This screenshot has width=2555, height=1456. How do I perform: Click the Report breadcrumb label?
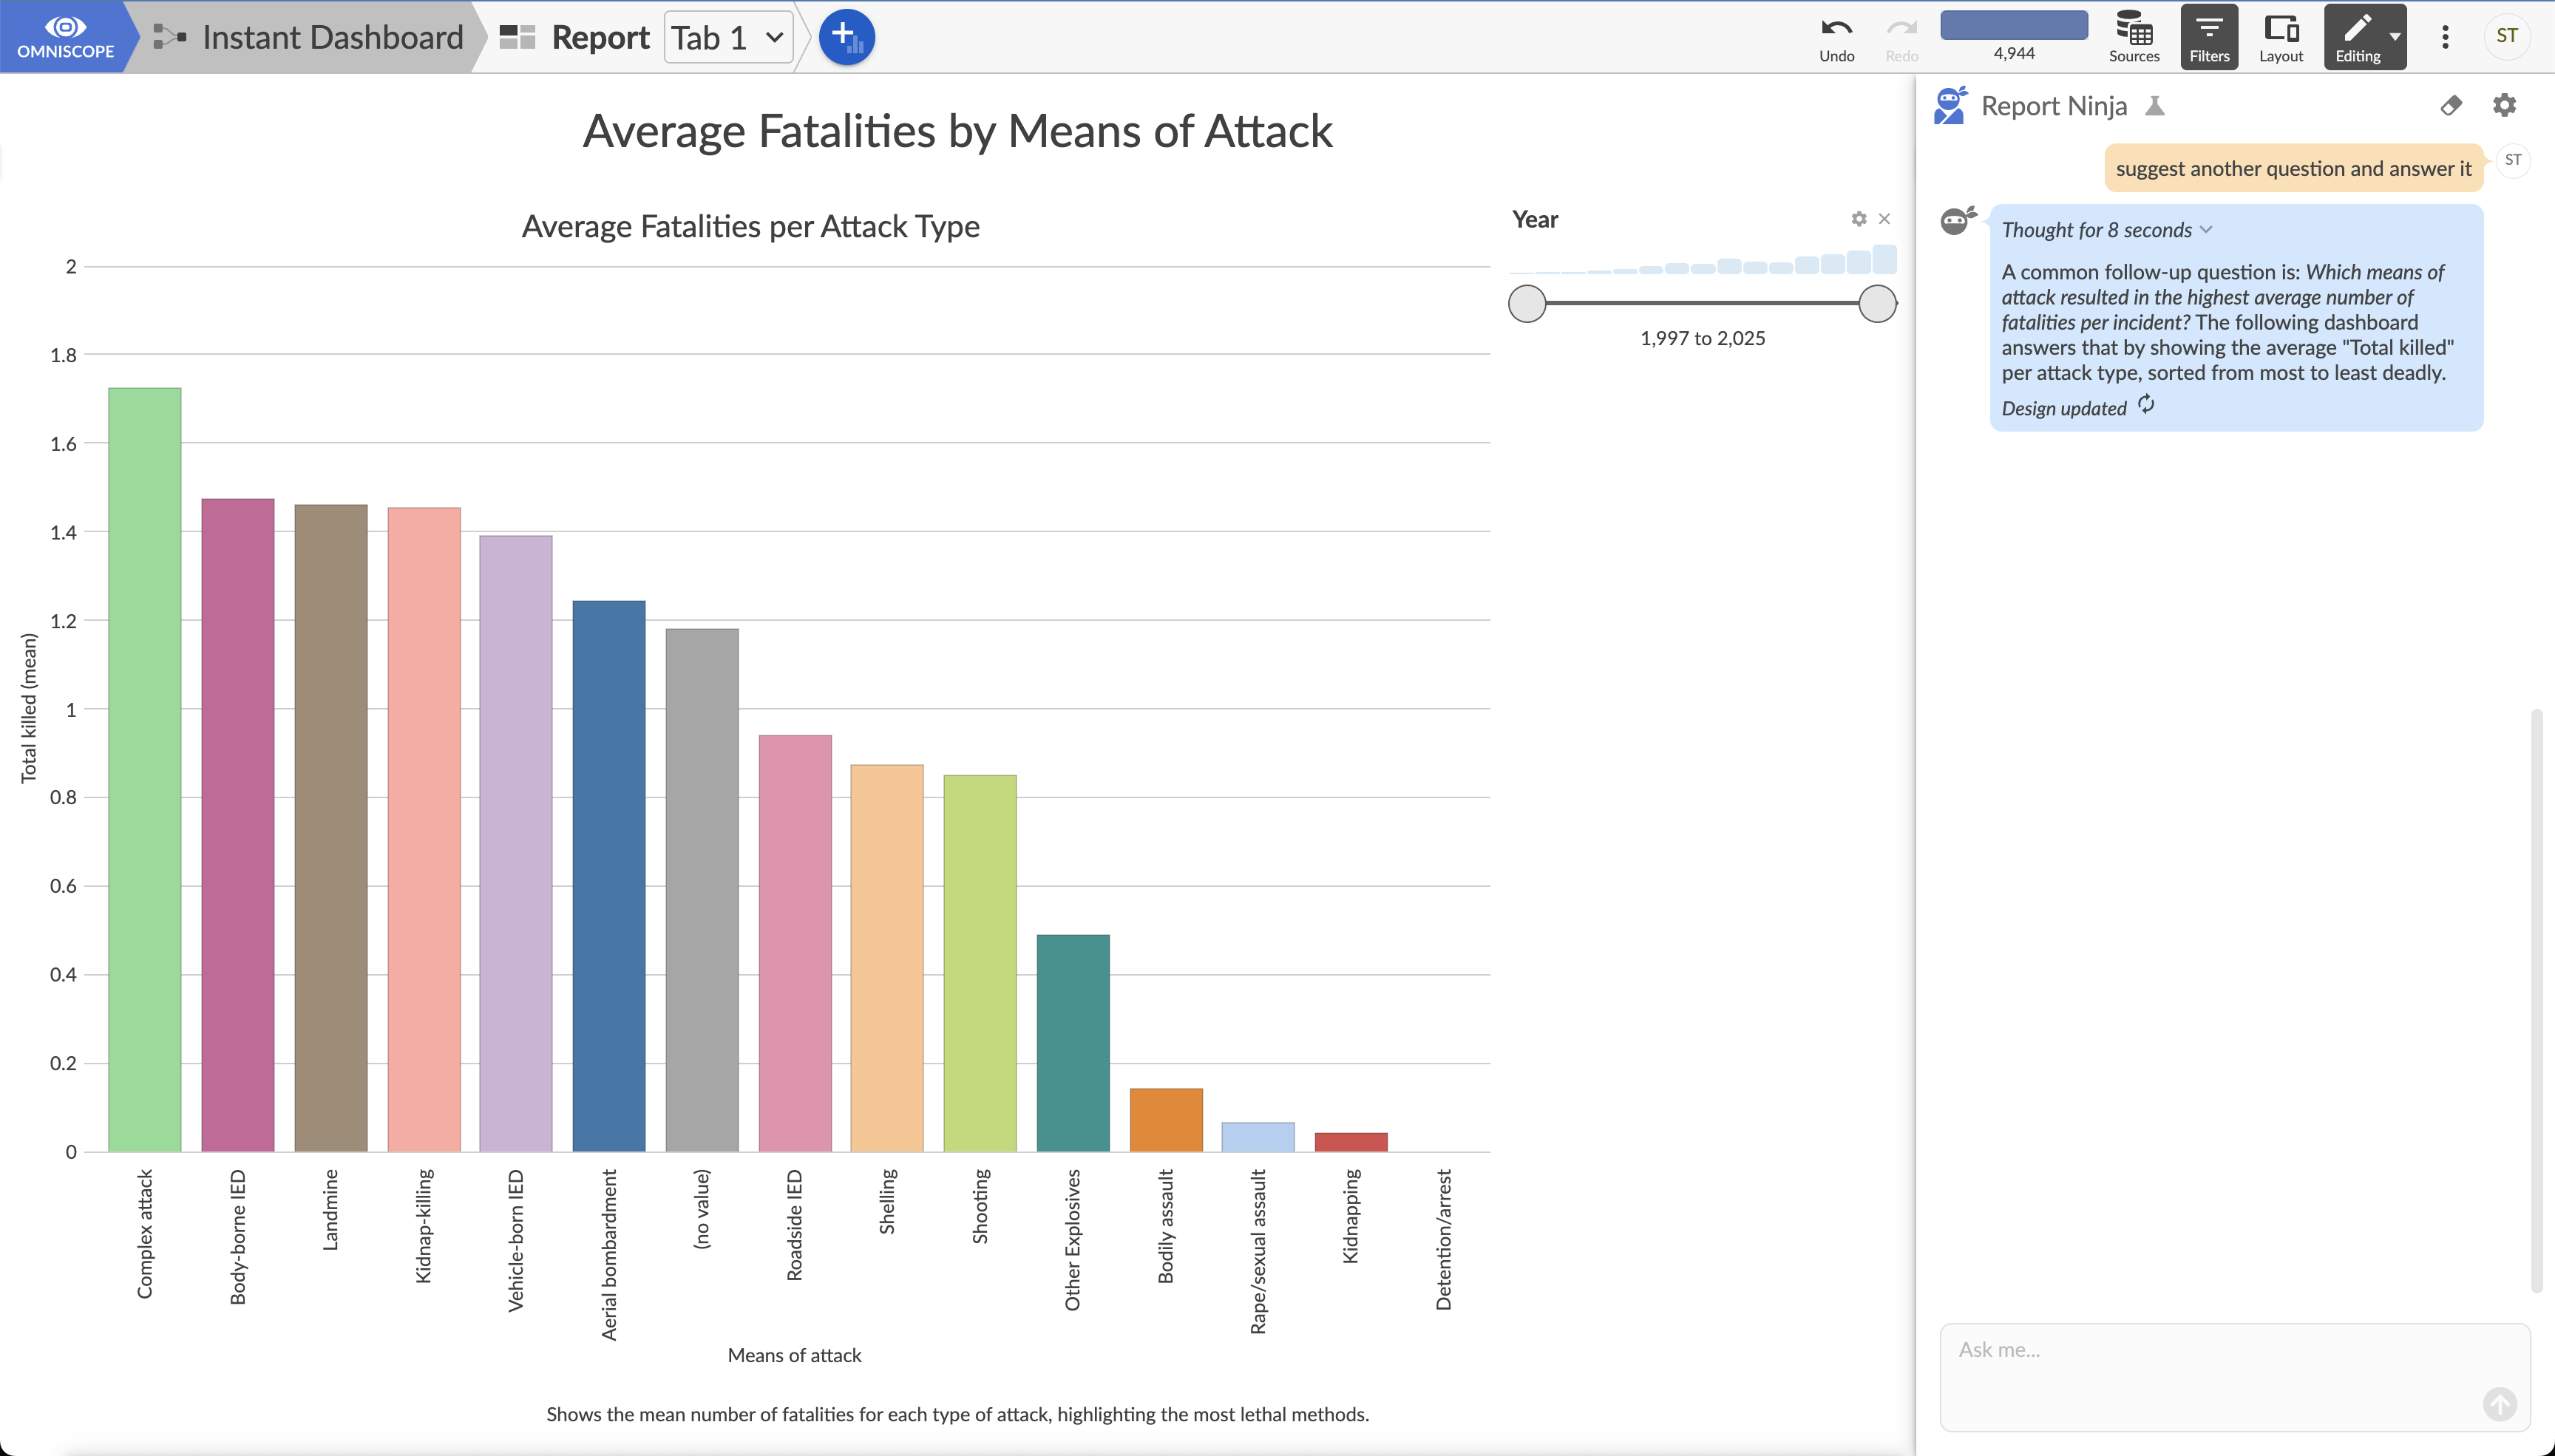pos(600,37)
